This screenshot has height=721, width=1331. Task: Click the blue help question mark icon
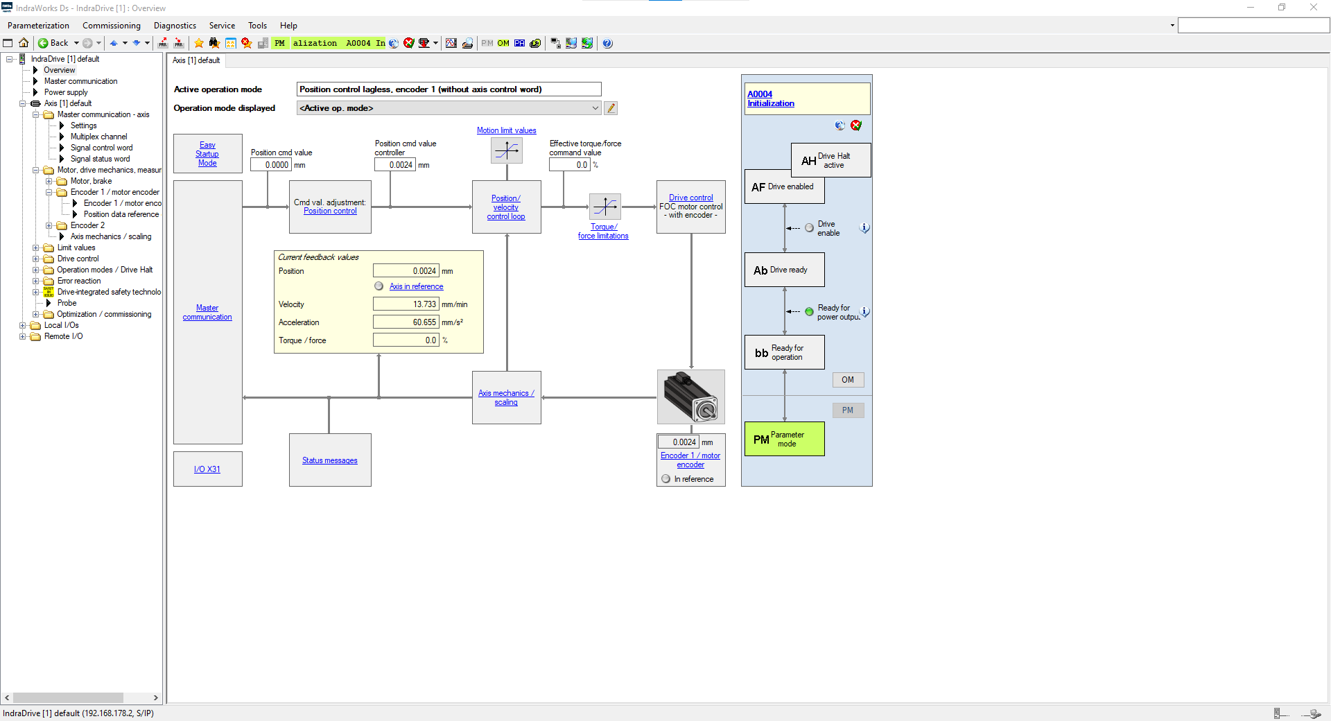pos(607,43)
